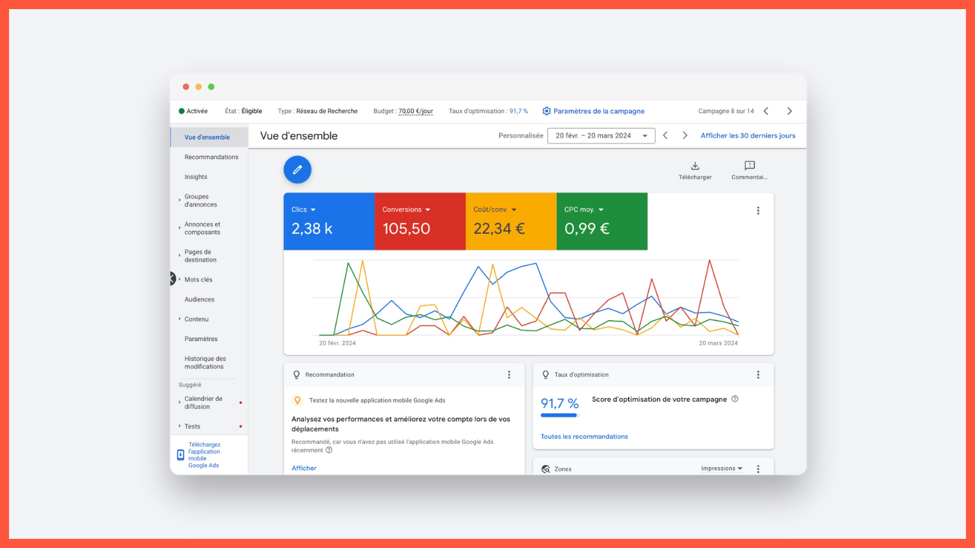Collapse the sidebar with the dark arrow handle
The image size is (975, 548).
[x=172, y=279]
